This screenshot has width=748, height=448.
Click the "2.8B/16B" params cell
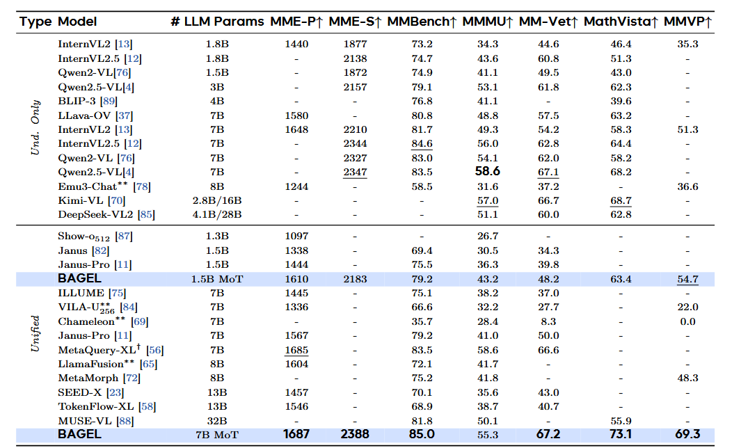click(x=217, y=201)
